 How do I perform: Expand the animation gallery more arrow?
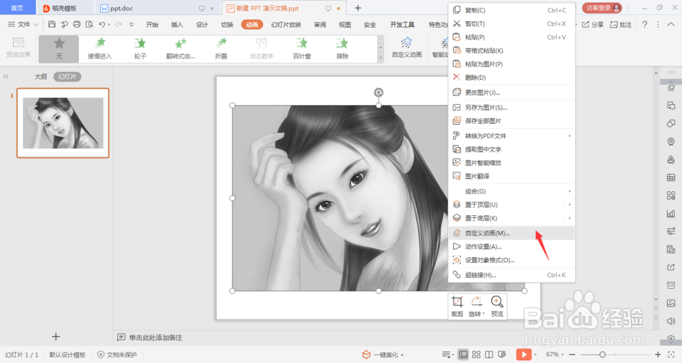pyautogui.click(x=381, y=58)
